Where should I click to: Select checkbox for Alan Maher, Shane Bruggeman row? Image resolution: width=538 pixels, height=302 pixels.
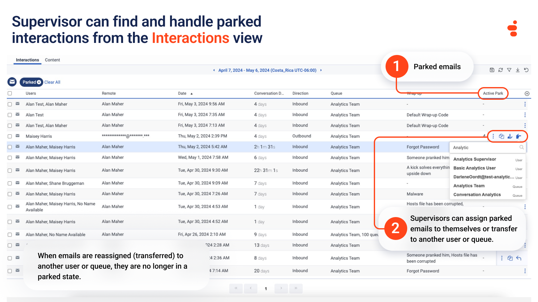point(10,183)
